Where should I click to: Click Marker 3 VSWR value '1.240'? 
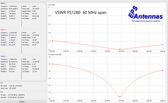pyautogui.click(x=34, y=59)
